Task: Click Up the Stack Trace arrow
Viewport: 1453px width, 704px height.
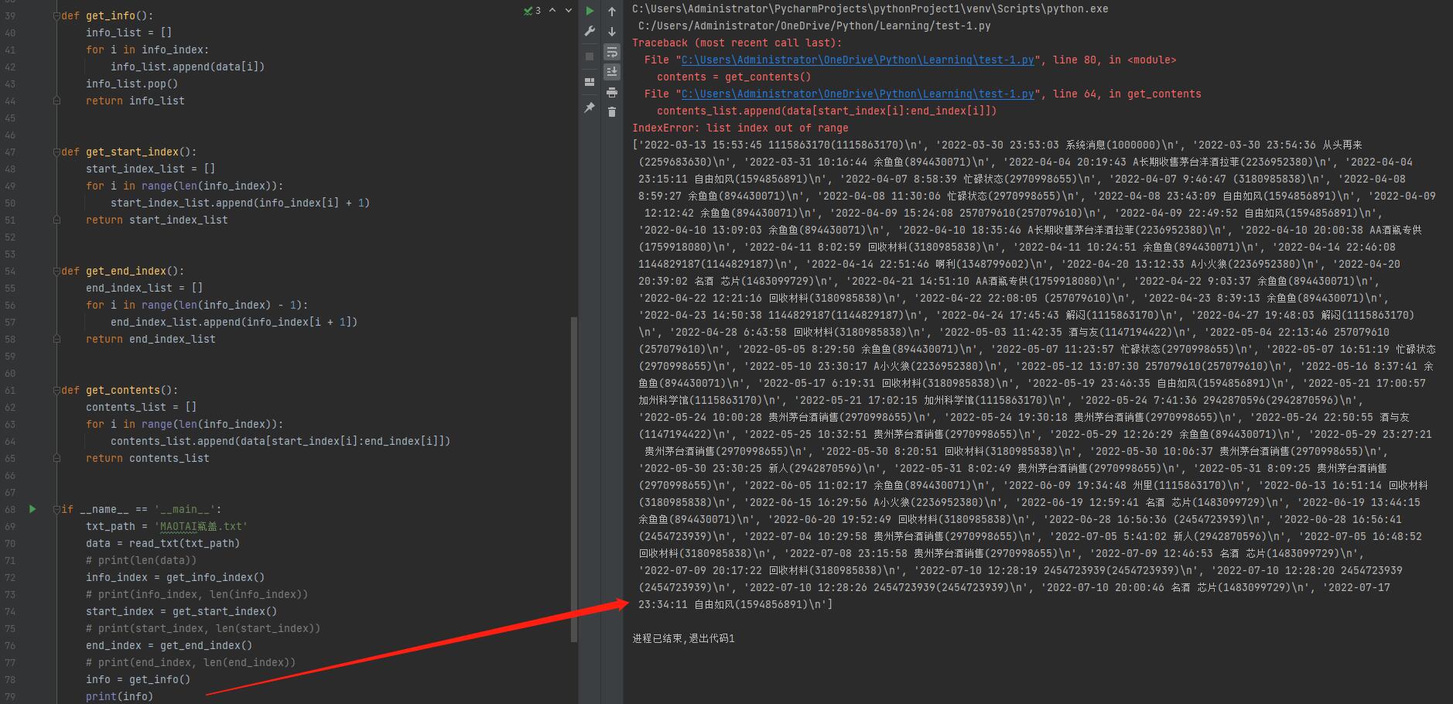Action: (612, 11)
